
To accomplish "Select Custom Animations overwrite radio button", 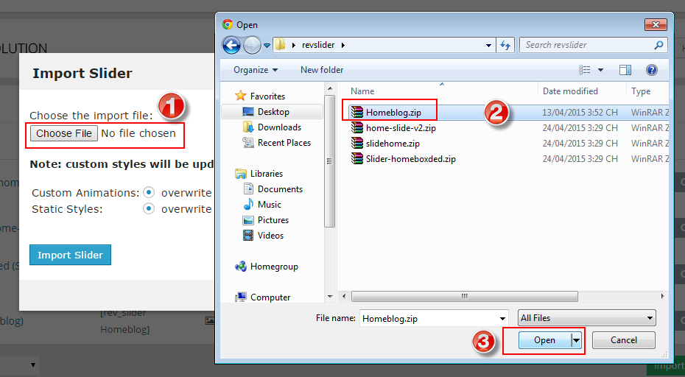I will pyautogui.click(x=149, y=192).
